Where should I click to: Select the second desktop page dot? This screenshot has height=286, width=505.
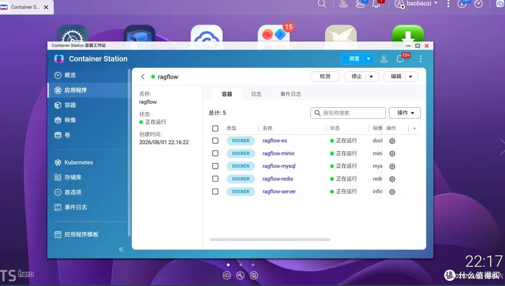(x=241, y=265)
